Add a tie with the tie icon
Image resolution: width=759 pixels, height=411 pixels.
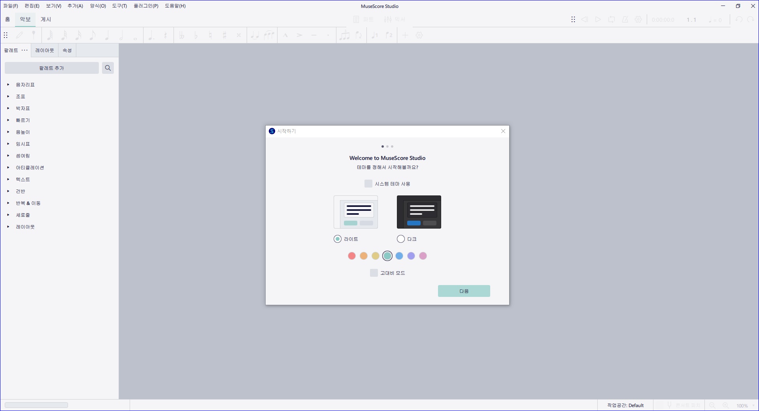click(255, 35)
